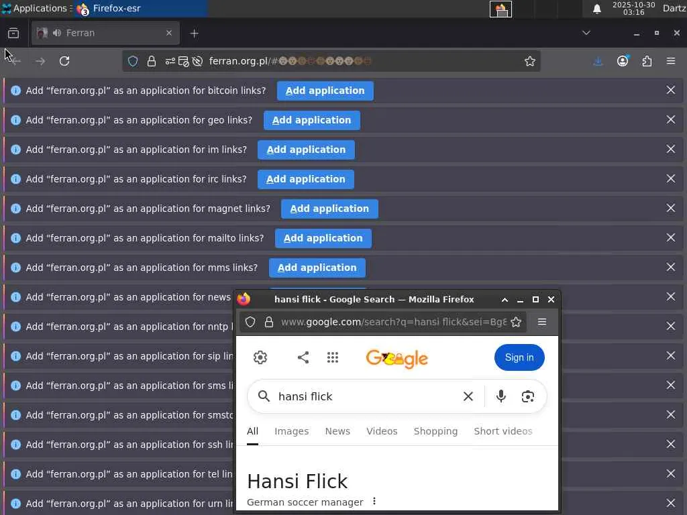The height and width of the screenshot is (515, 687).
Task: Click the date and time clock
Action: [x=633, y=8]
